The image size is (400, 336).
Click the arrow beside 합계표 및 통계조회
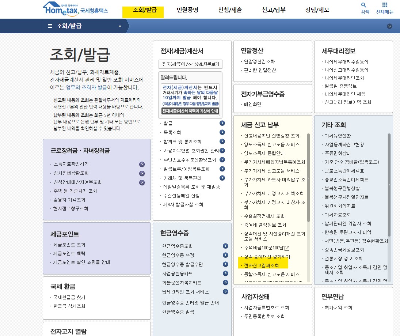tap(222, 141)
